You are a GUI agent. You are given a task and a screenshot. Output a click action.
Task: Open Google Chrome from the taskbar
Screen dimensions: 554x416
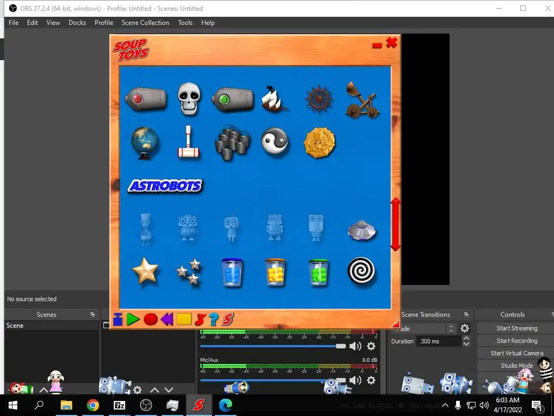click(x=93, y=405)
